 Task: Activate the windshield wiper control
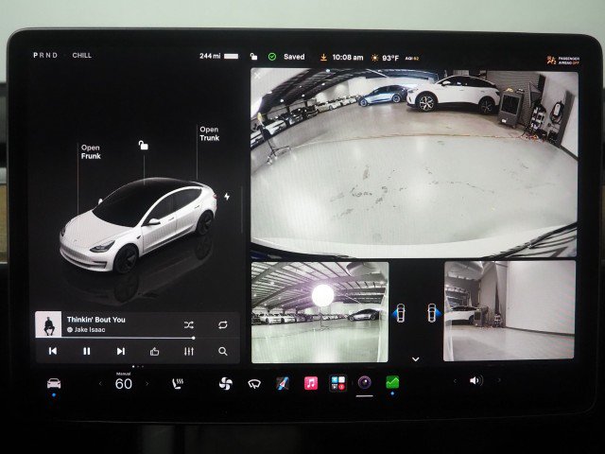254,383
